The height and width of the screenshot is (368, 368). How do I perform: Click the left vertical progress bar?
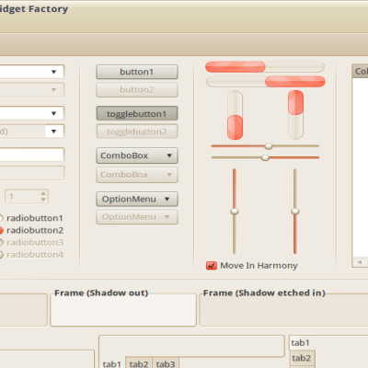click(236, 115)
